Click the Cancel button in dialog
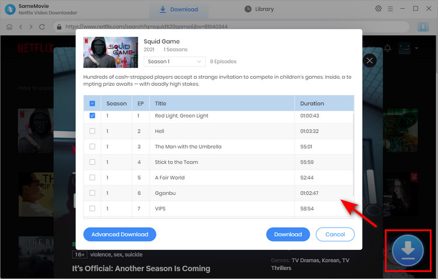 click(335, 234)
